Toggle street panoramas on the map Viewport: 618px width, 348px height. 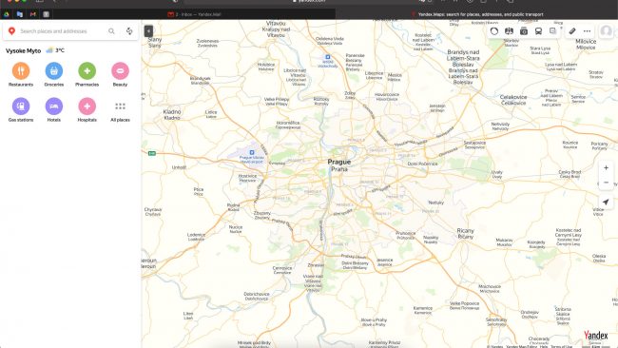[x=509, y=31]
